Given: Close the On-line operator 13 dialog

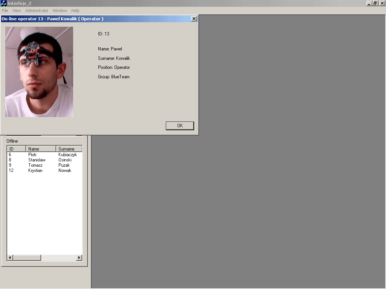Looking at the screenshot, I should [x=194, y=19].
